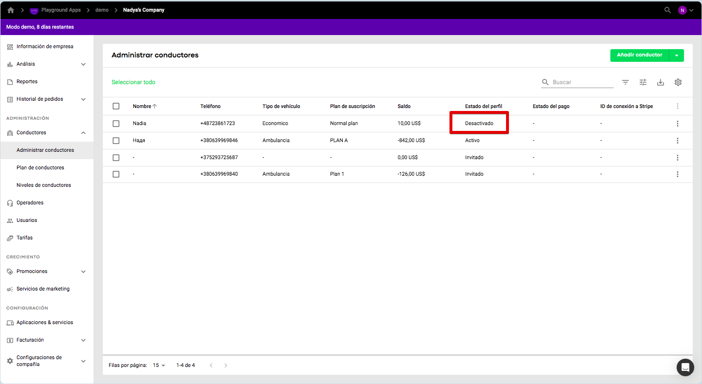Image resolution: width=702 pixels, height=384 pixels.
Task: Go to previous page arrow
Action: pyautogui.click(x=211, y=365)
